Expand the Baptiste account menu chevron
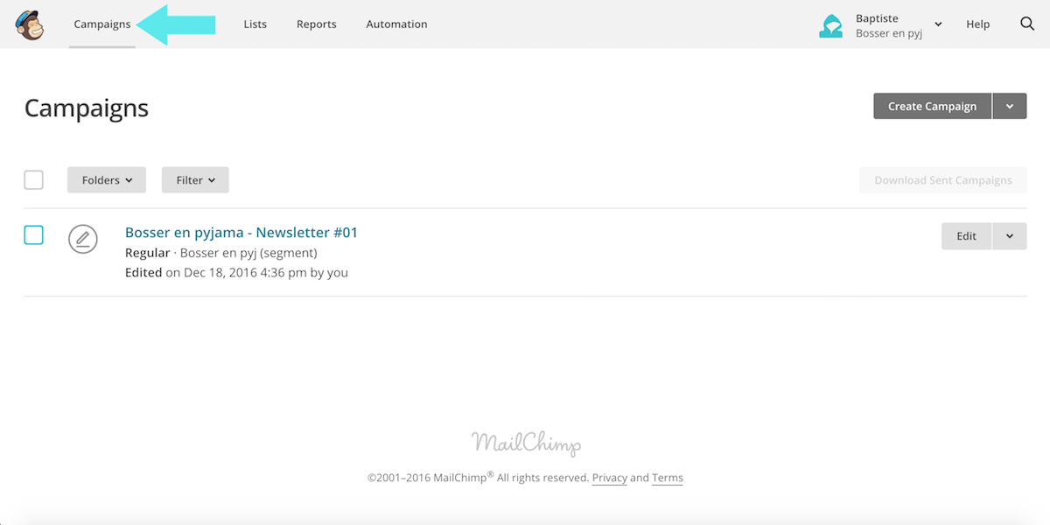The image size is (1050, 525). point(938,24)
